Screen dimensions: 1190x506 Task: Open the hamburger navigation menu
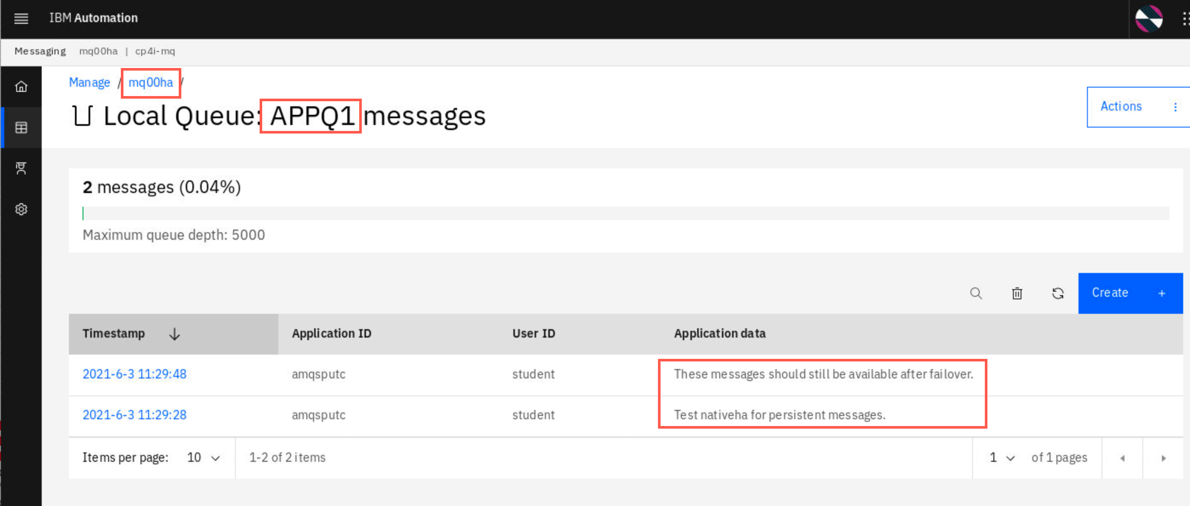pyautogui.click(x=21, y=18)
